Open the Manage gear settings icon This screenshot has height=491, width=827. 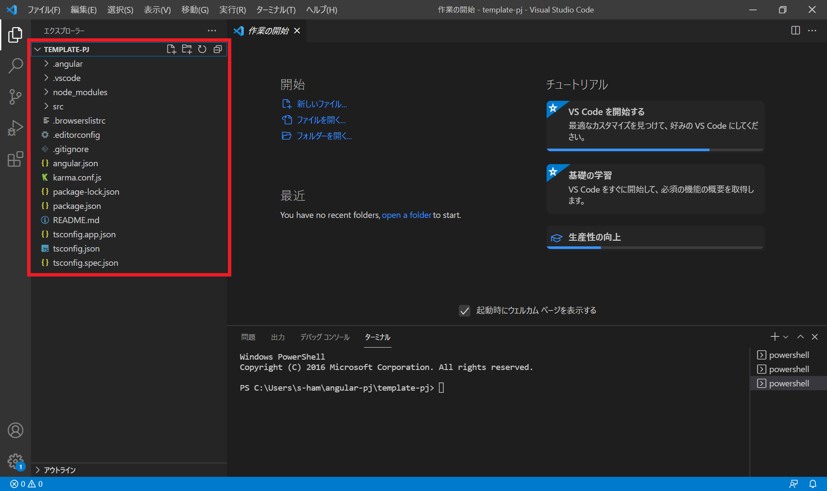point(16,461)
